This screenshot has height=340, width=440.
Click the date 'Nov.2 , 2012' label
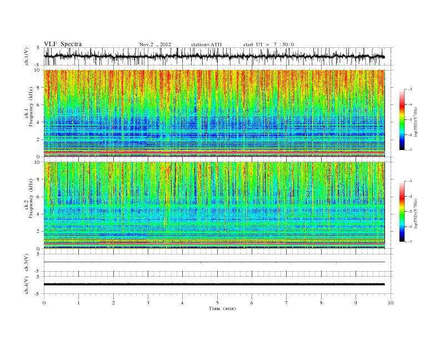(x=155, y=44)
